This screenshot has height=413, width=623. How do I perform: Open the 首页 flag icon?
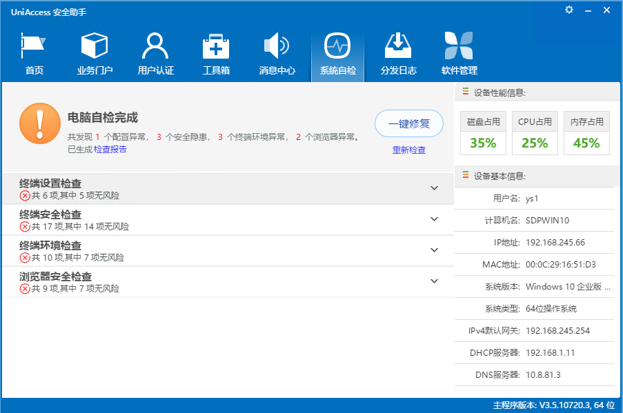34,47
